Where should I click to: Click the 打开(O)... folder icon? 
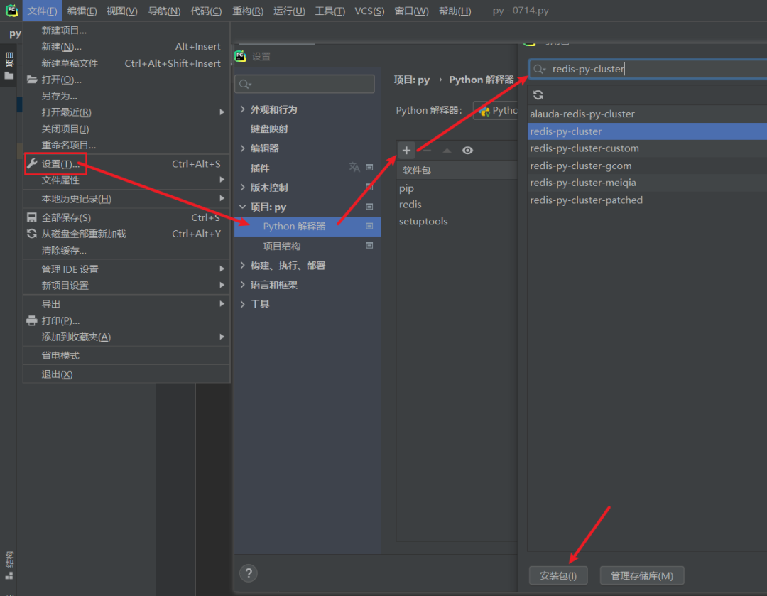32,80
